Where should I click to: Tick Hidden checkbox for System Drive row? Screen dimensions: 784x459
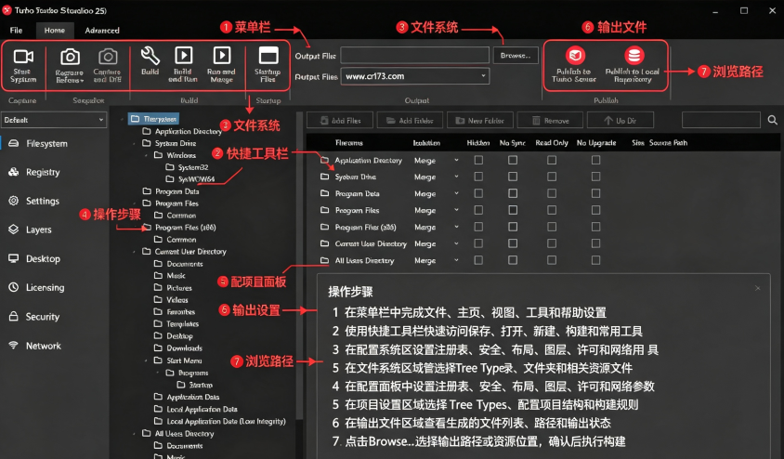[x=478, y=177]
